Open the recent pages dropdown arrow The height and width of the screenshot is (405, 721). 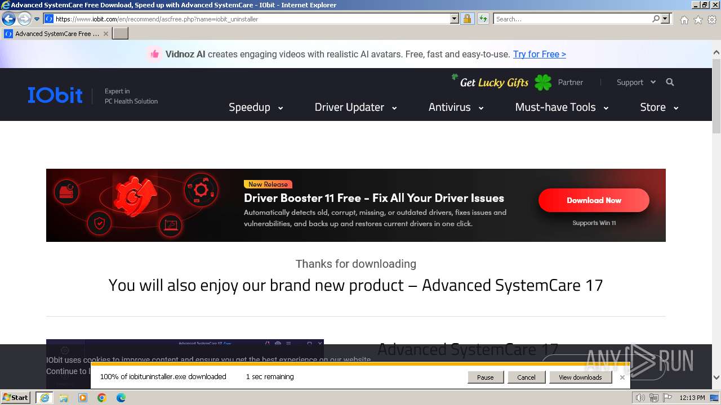click(37, 19)
